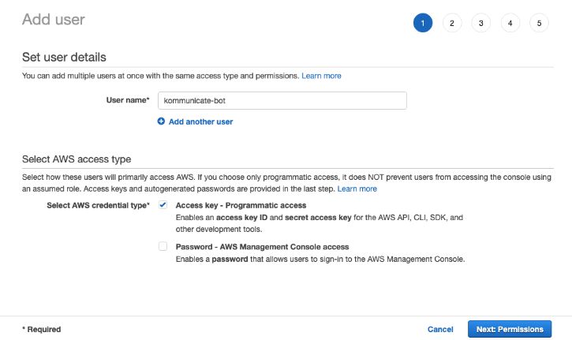The image size is (572, 340).
Task: Click the 'Add user' page heading
Action: (x=54, y=19)
